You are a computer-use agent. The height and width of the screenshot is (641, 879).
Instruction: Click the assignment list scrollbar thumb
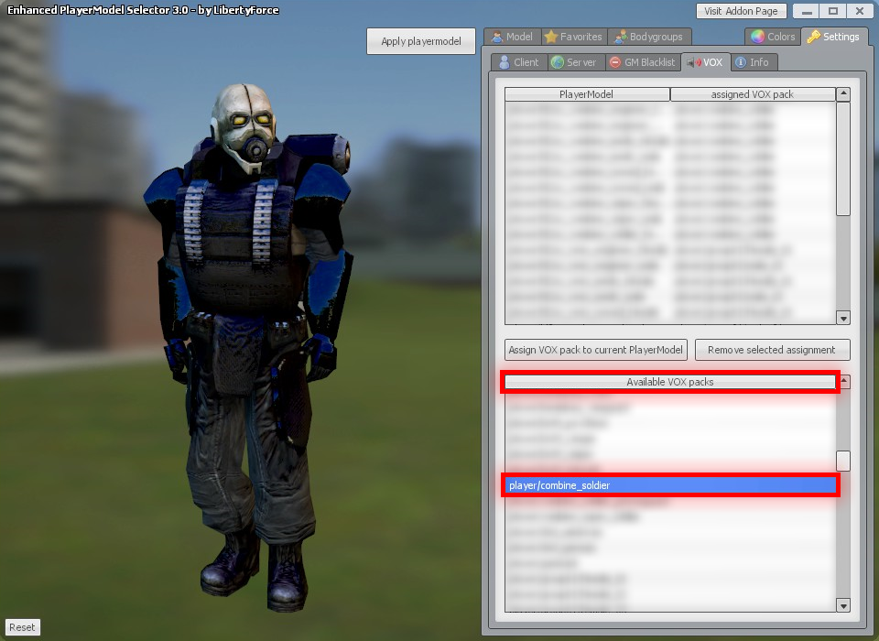(843, 159)
